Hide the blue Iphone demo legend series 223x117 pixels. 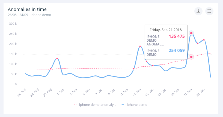pos(137,104)
